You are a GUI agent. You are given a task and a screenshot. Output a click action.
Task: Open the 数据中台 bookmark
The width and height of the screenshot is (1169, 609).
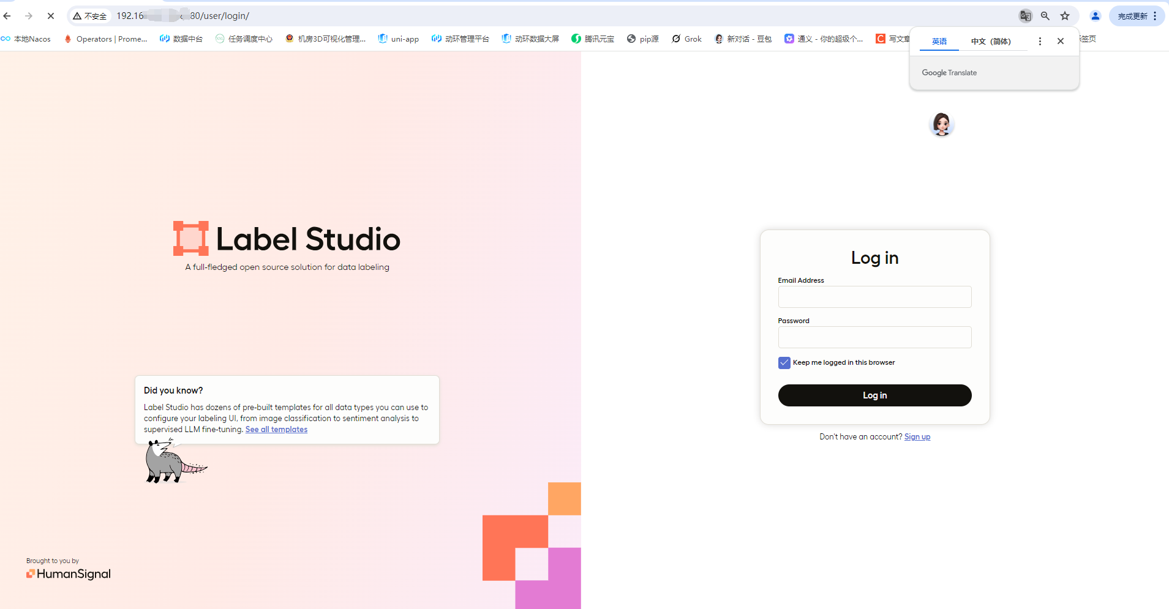(181, 39)
